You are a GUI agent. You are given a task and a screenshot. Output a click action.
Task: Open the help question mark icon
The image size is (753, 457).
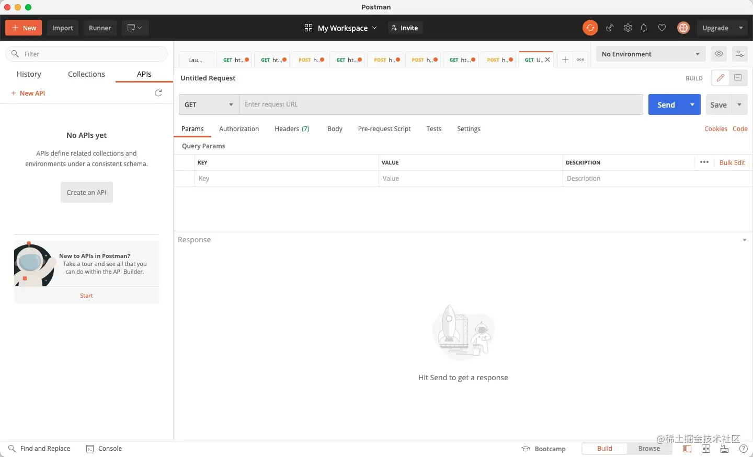click(x=744, y=449)
